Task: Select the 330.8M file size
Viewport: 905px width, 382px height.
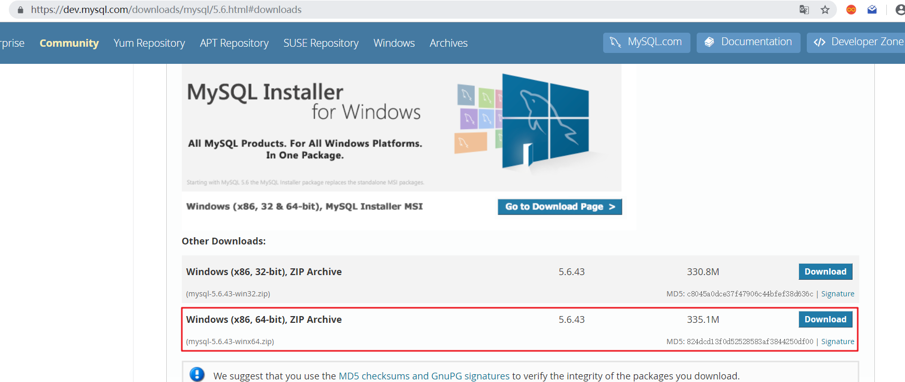Action: click(x=703, y=271)
